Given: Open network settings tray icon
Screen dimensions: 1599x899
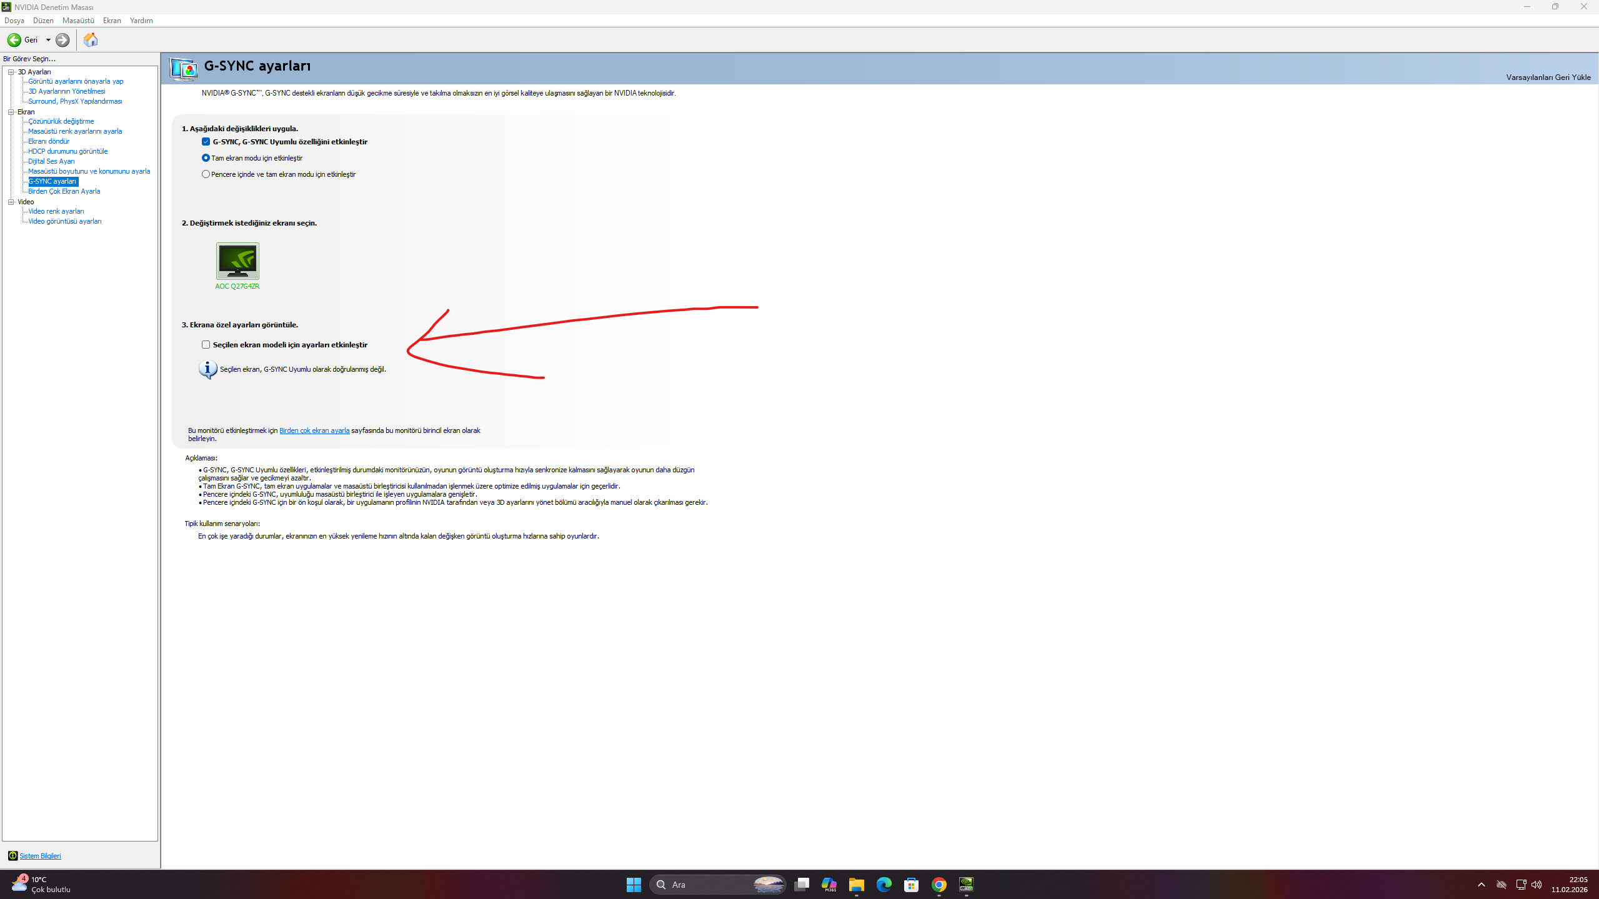Looking at the screenshot, I should (1521, 885).
